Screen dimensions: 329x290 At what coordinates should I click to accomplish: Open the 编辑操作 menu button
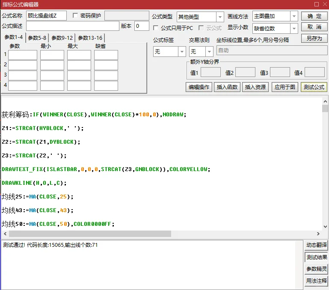point(199,87)
